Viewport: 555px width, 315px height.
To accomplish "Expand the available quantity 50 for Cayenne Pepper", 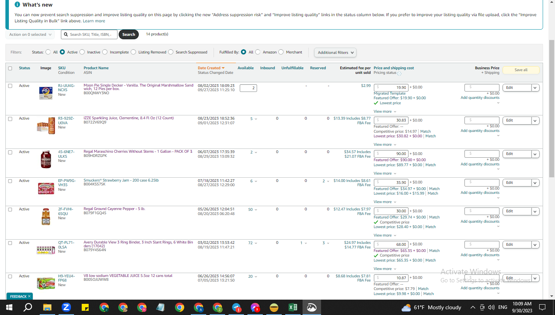I will (x=252, y=210).
